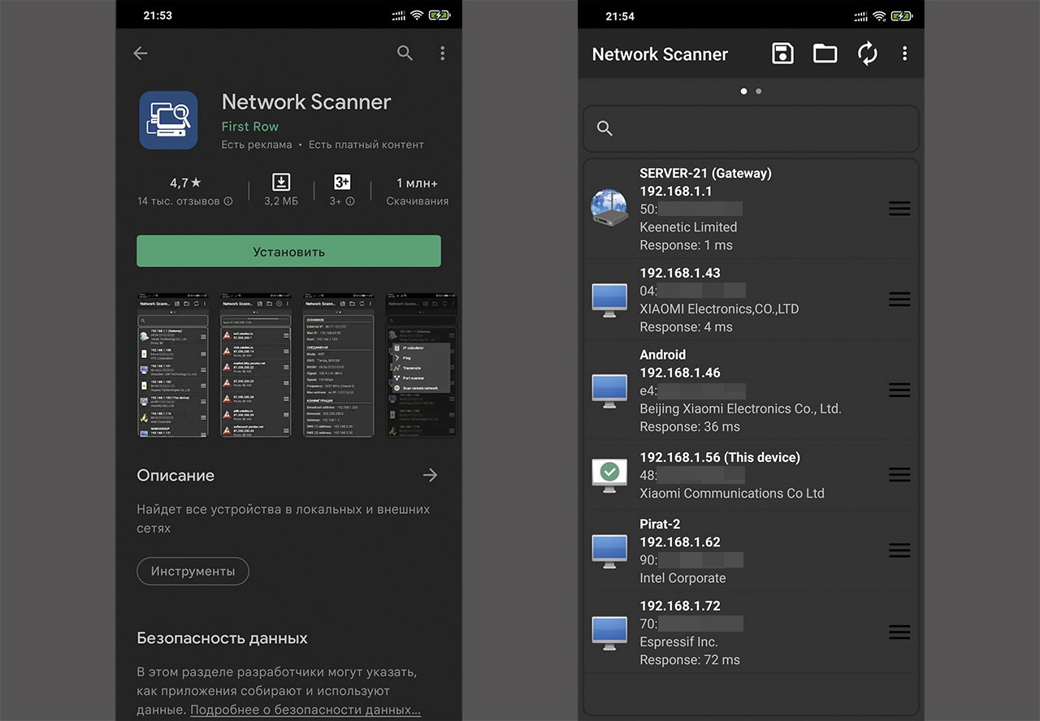The image size is (1040, 721).
Task: Focus the device search field
Action: (751, 128)
